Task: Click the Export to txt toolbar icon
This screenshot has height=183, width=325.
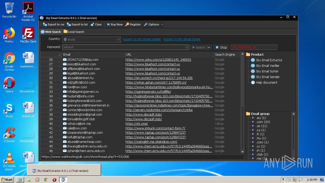Action: (69, 24)
